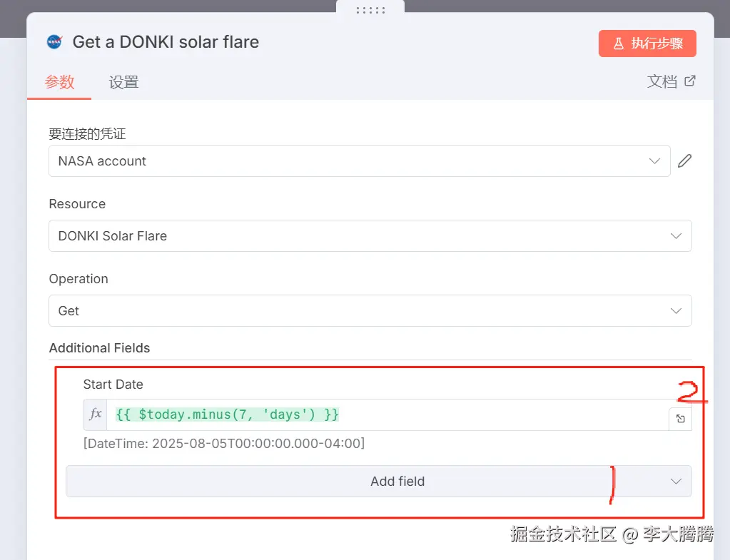730x560 pixels.
Task: Edit the credential with the pencil icon
Action: tap(684, 161)
